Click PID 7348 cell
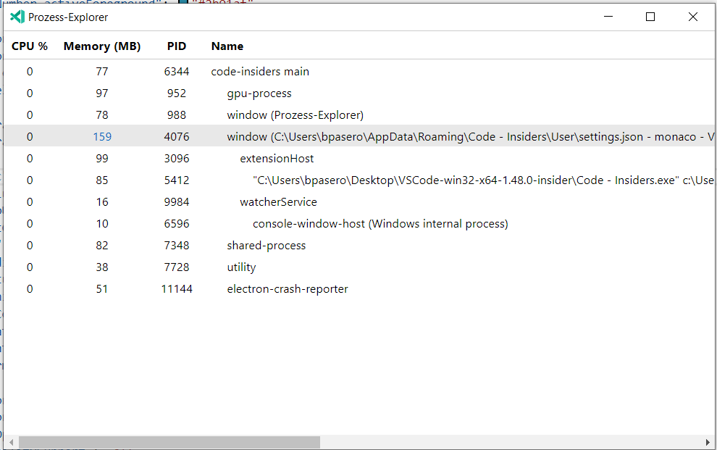Screen dimensions: 717x450 point(177,245)
